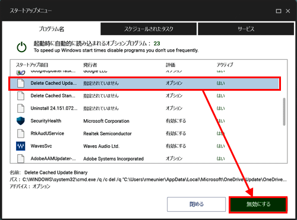Select the Delete Cached Upda... row name
Screen dimensions: 297x220
(x=53, y=83)
